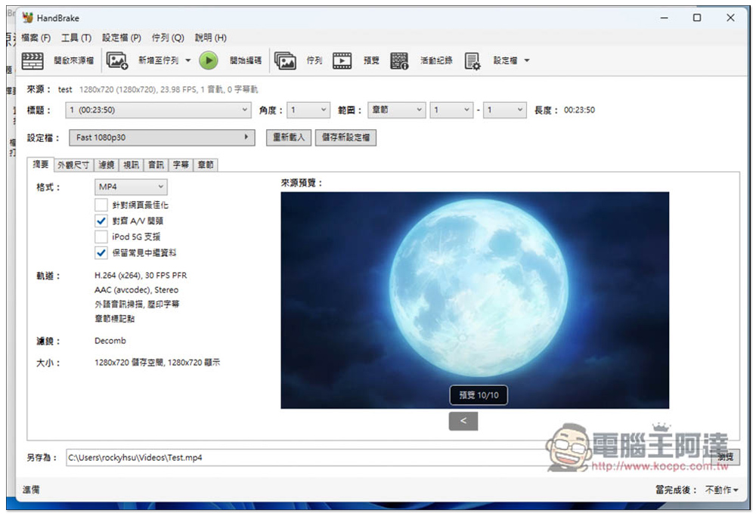Click the 儲存新設定檔 button
This screenshot has width=756, height=516.
pos(345,137)
